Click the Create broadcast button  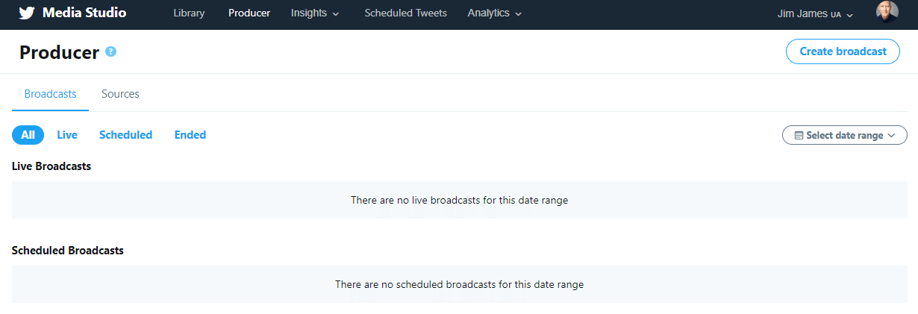[843, 51]
